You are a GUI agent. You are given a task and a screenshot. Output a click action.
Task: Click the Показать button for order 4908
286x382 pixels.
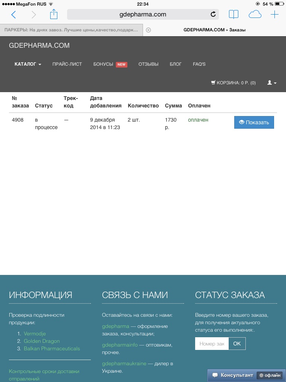[x=254, y=122]
